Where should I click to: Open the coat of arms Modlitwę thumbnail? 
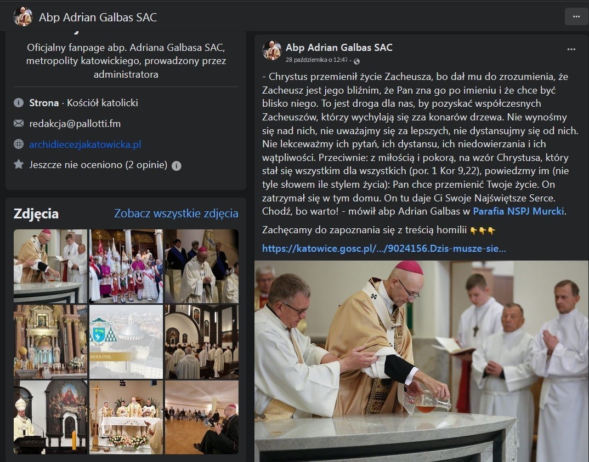126,342
